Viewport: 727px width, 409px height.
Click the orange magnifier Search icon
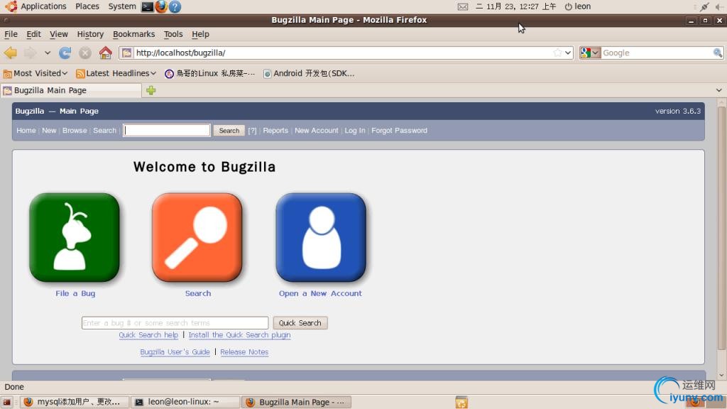pos(197,237)
